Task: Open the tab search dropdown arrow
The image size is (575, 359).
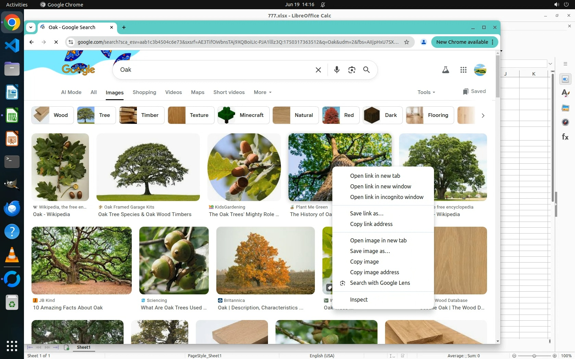Action: coord(31,27)
